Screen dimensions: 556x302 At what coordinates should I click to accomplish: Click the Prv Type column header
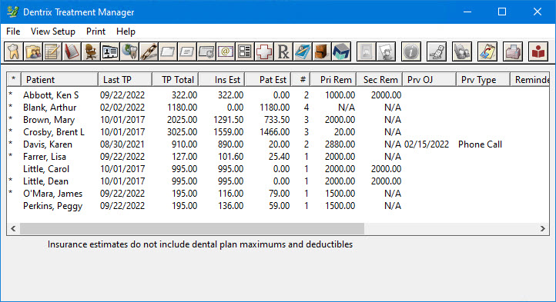(483, 80)
